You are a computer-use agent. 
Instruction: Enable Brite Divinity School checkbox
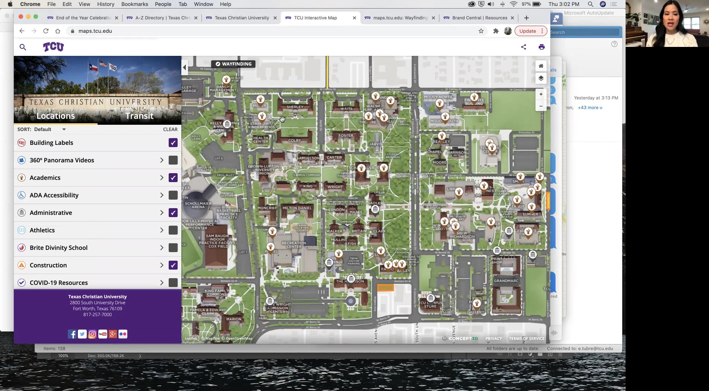(x=173, y=248)
